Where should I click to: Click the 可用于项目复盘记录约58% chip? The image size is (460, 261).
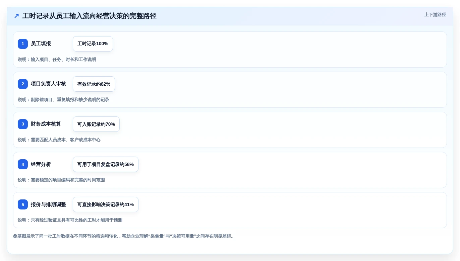tap(106, 164)
